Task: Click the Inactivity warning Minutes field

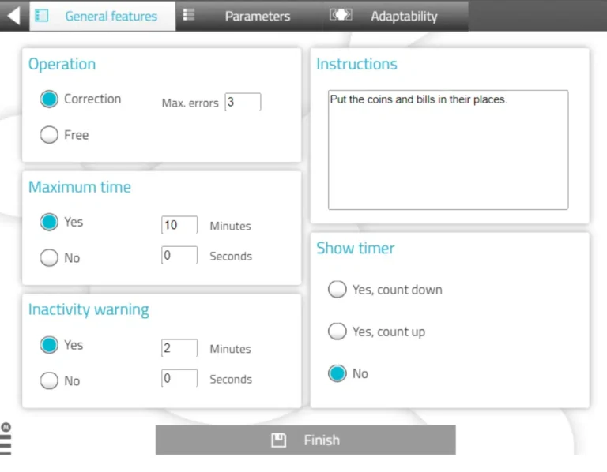Action: (x=179, y=347)
